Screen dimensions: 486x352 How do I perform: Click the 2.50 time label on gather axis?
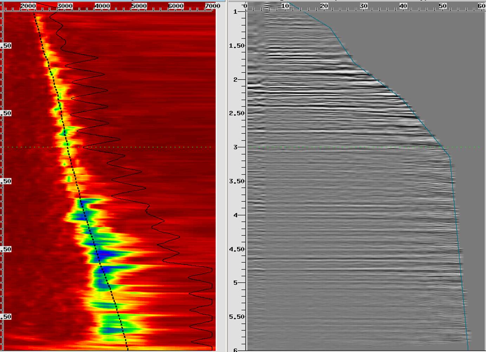236,113
